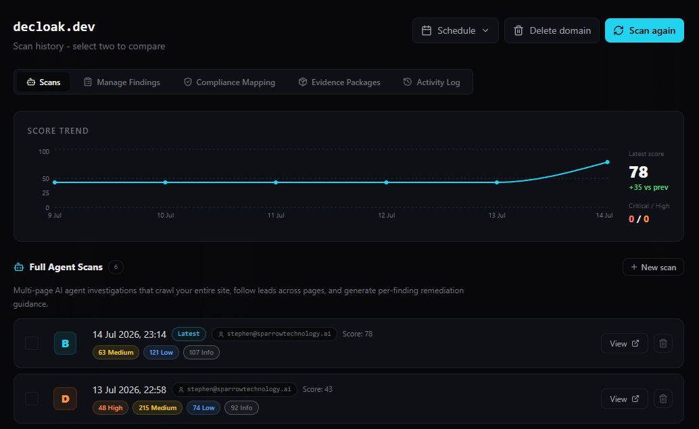Screen dimensions: 699x429
Task: Open the Manage Findings tab
Action: pyautogui.click(x=122, y=82)
